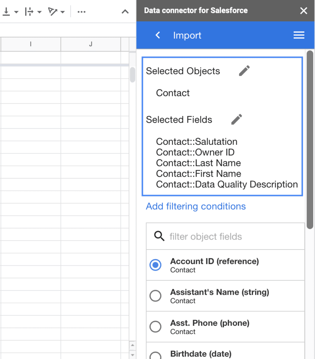Viewport: 315px width, 359px height.
Task: Open text wrapping dropdown arrow
Action: click(x=39, y=12)
